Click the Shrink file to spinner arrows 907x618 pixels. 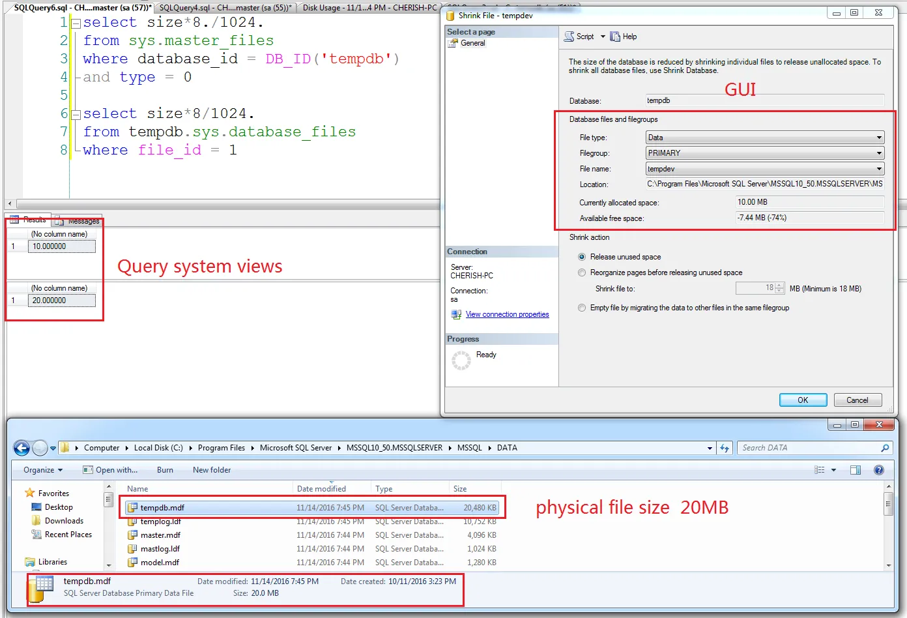780,288
